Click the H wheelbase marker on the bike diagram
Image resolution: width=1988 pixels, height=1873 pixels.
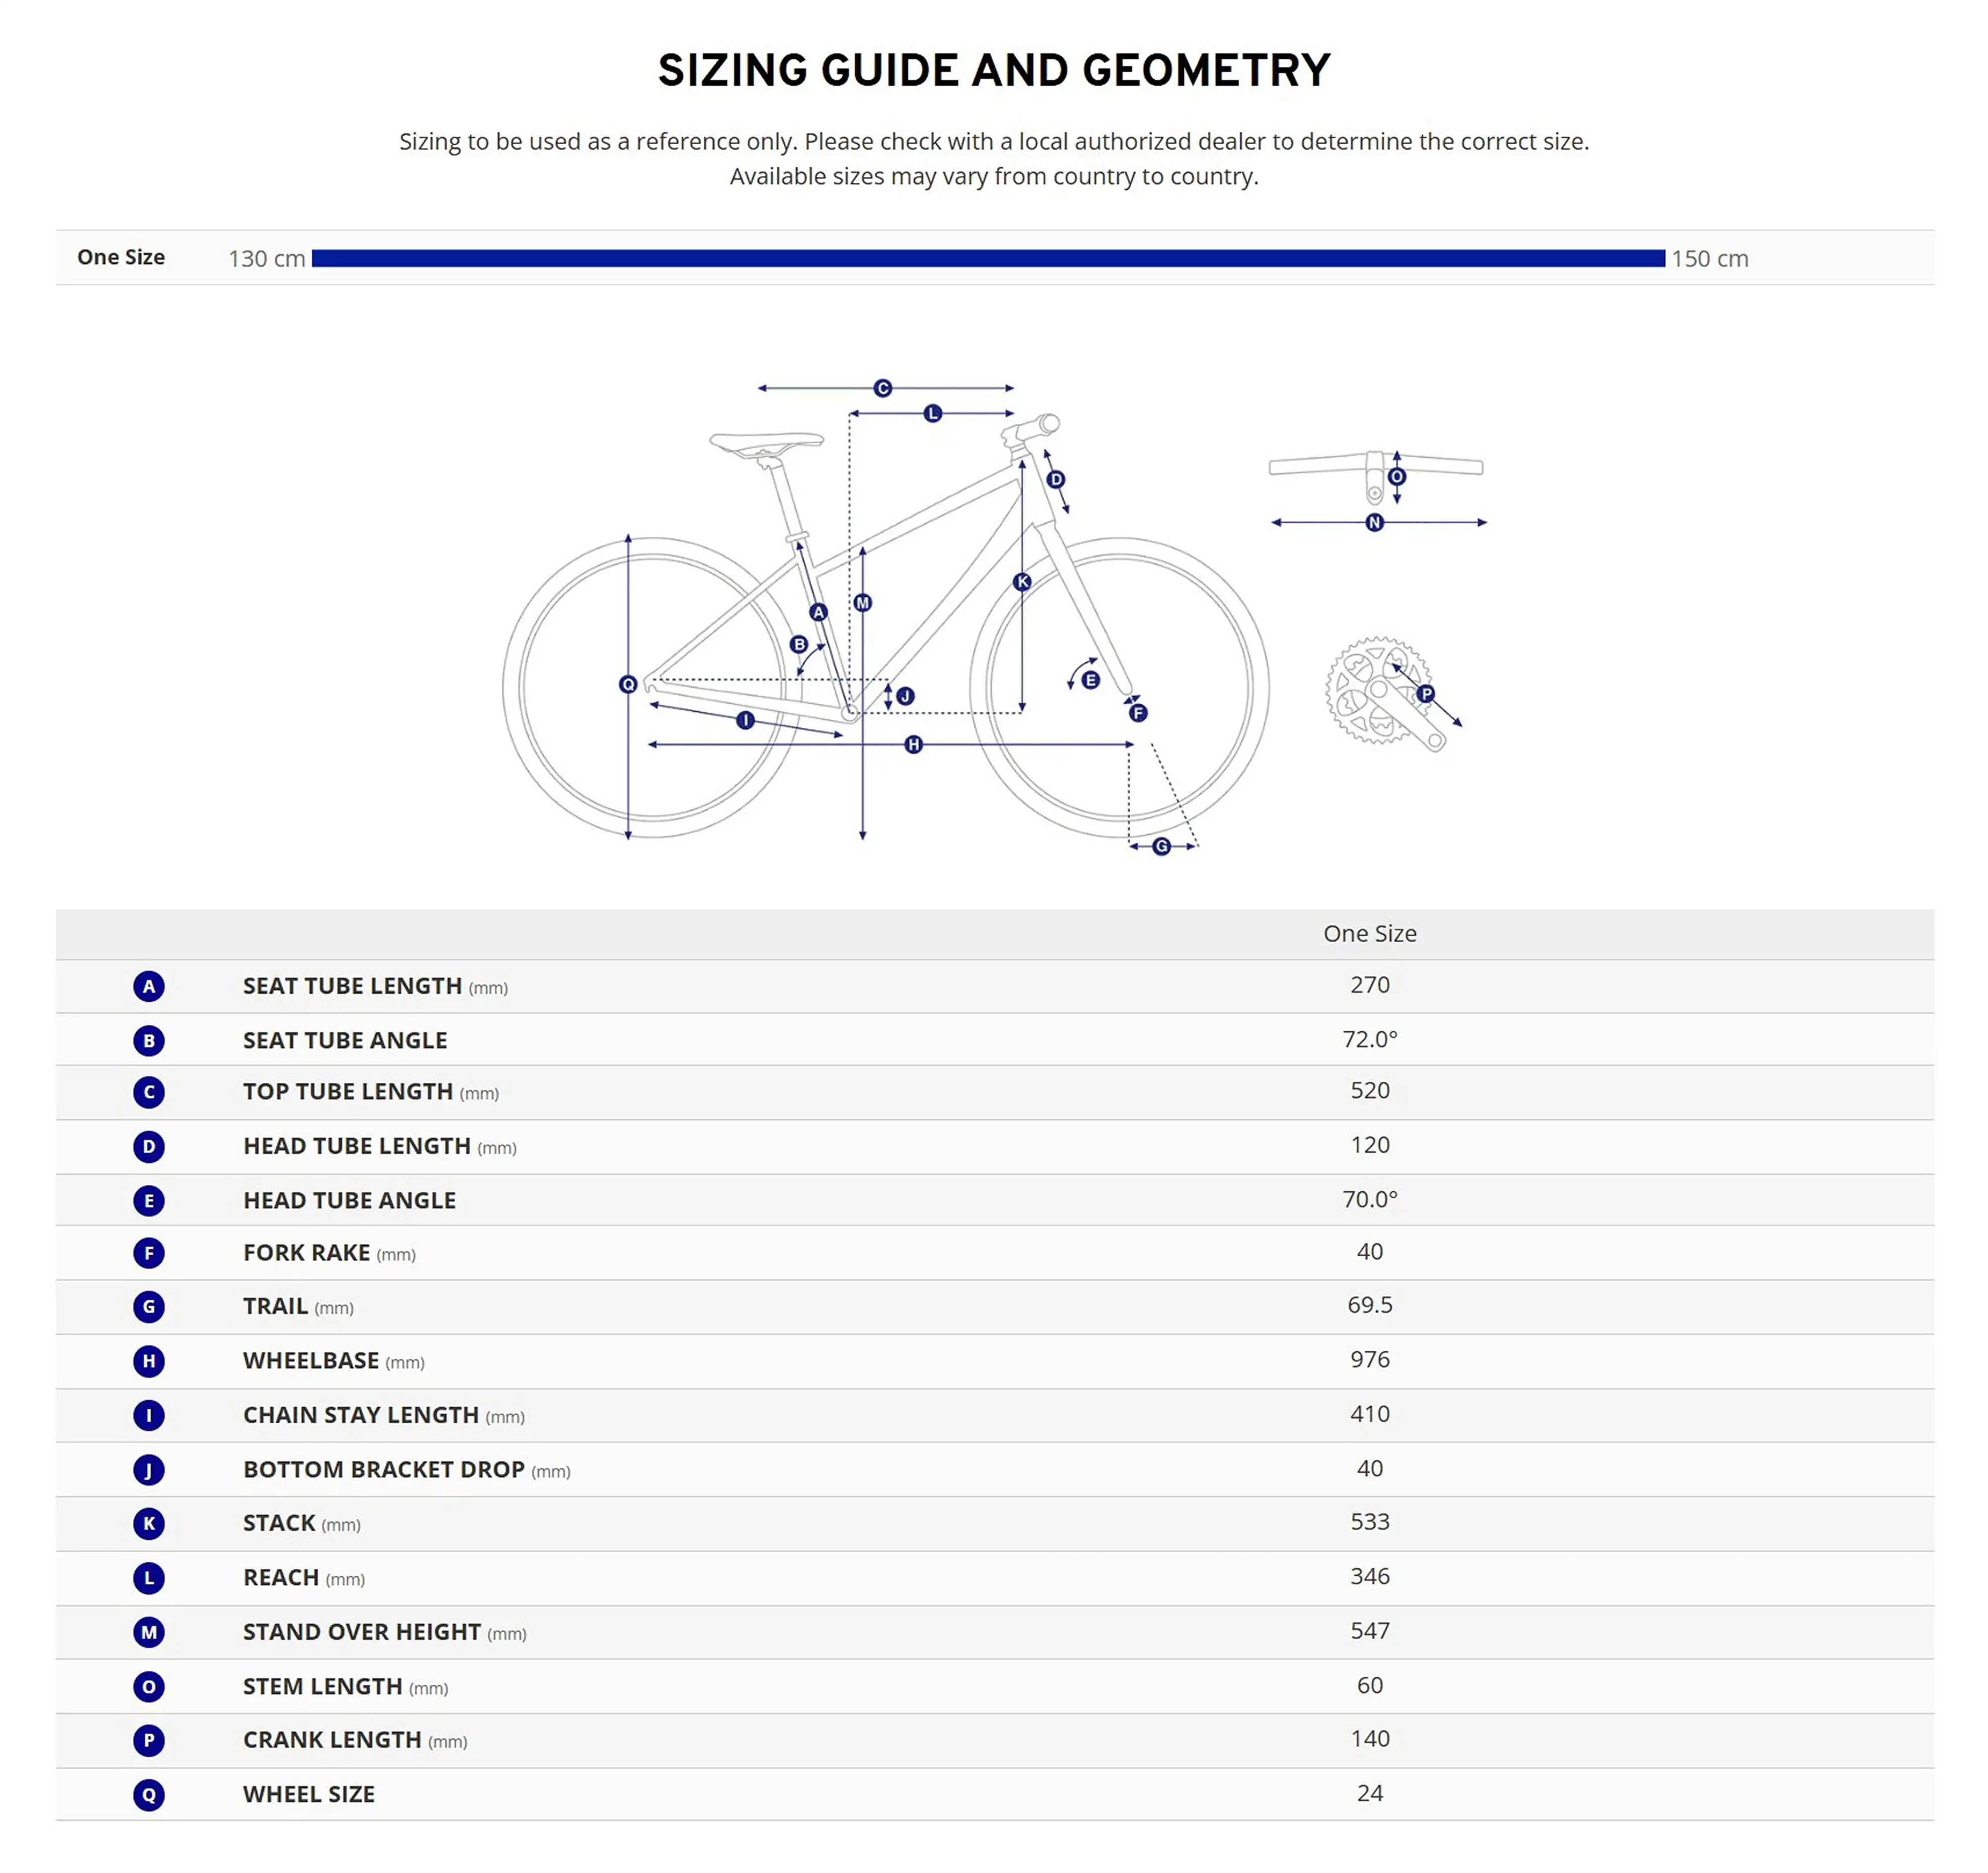pos(913,744)
